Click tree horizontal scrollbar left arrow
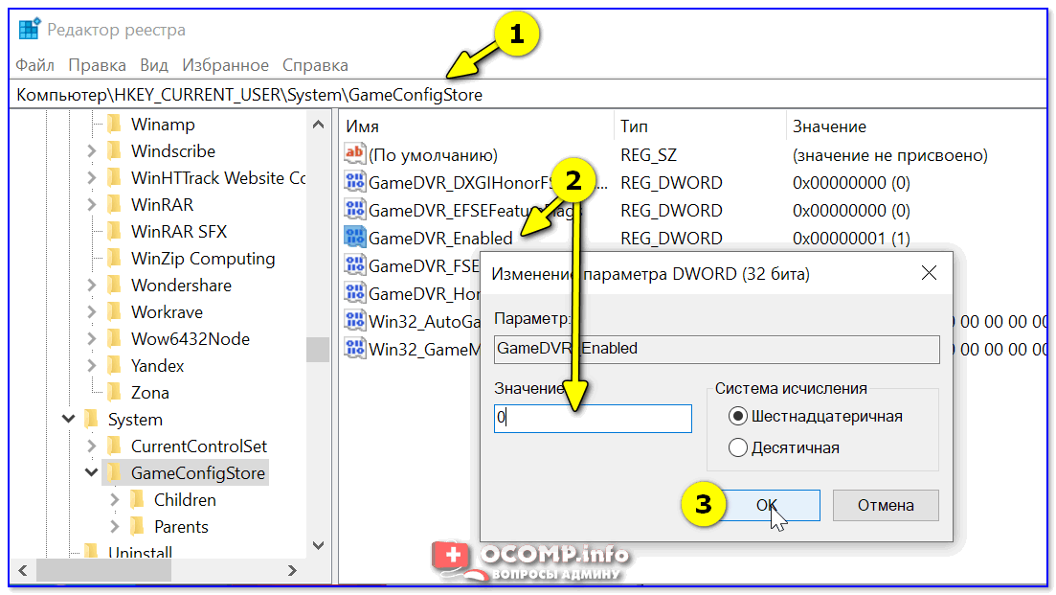The height and width of the screenshot is (595, 1056). (x=23, y=571)
